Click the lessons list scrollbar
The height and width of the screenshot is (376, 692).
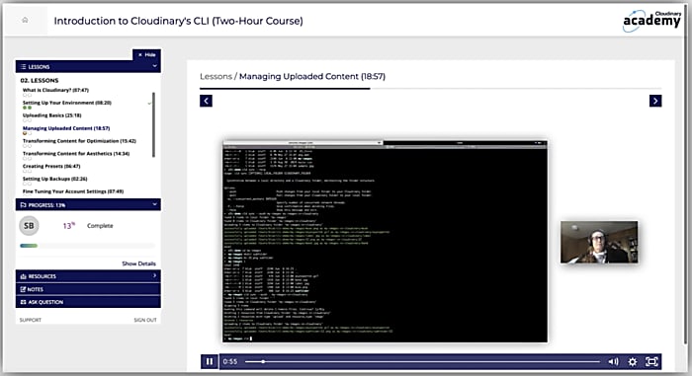[x=153, y=124]
